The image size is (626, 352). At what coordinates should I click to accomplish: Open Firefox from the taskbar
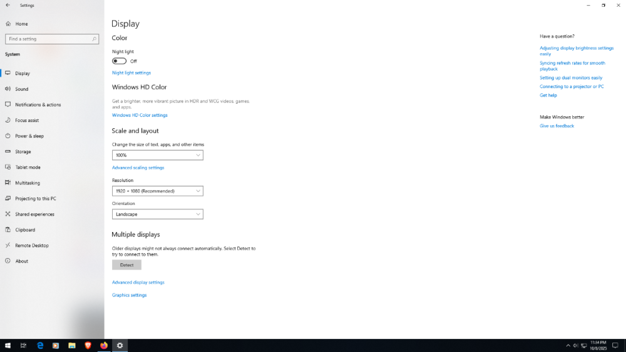(104, 345)
